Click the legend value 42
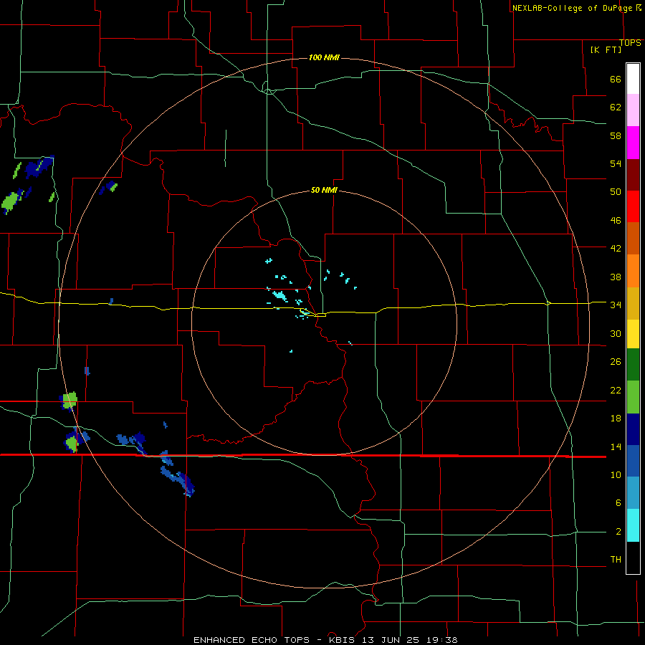 coord(616,249)
